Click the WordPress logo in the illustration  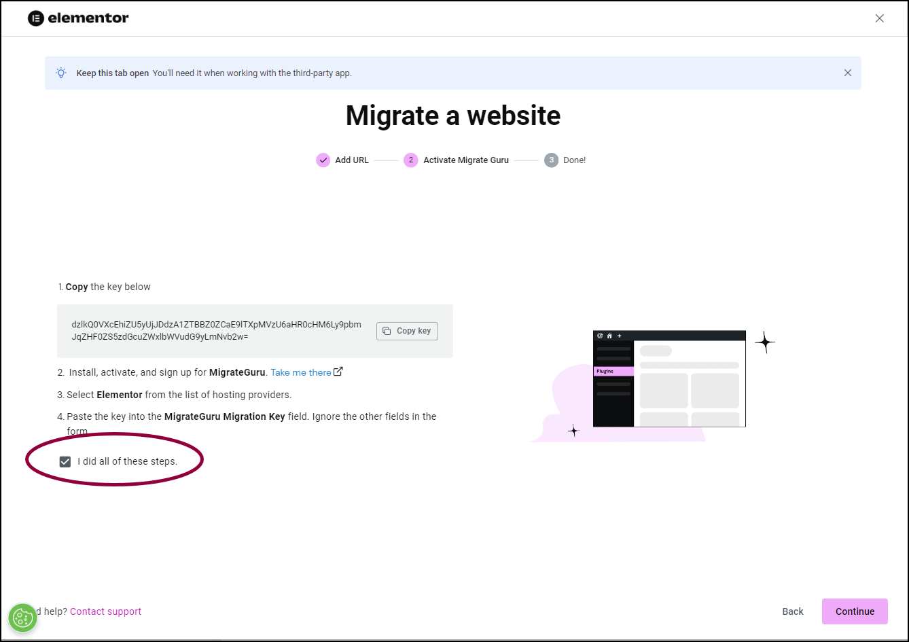click(600, 336)
